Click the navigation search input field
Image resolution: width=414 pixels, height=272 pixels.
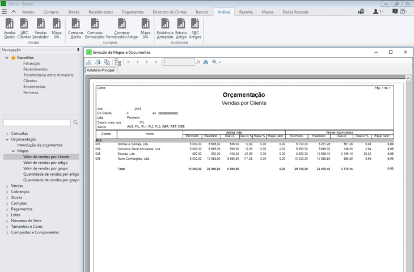[37, 122]
